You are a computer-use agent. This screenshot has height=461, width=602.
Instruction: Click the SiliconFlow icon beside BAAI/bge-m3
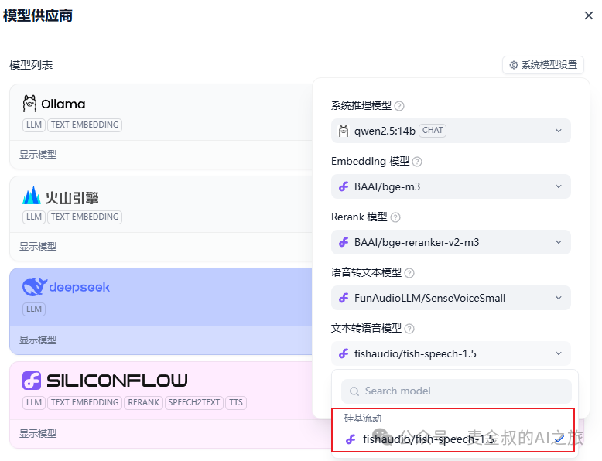click(344, 186)
